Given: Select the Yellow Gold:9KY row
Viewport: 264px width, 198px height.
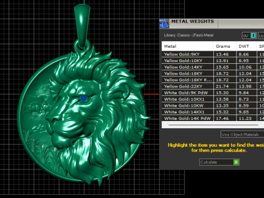Looking at the screenshot, I should coord(213,54).
